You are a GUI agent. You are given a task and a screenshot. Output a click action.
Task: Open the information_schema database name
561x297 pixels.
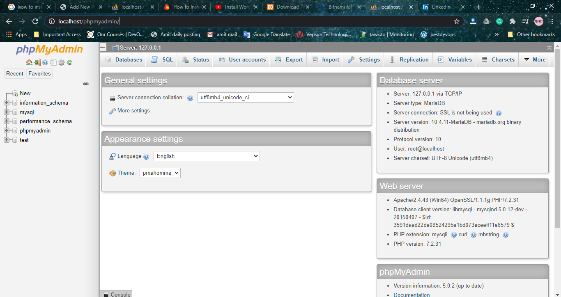[x=44, y=103]
